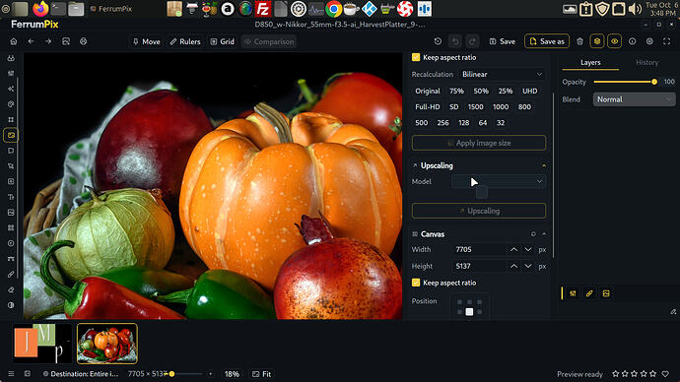The width and height of the screenshot is (680, 382).
Task: Open the settings gear in the toolbar
Action: click(x=649, y=41)
